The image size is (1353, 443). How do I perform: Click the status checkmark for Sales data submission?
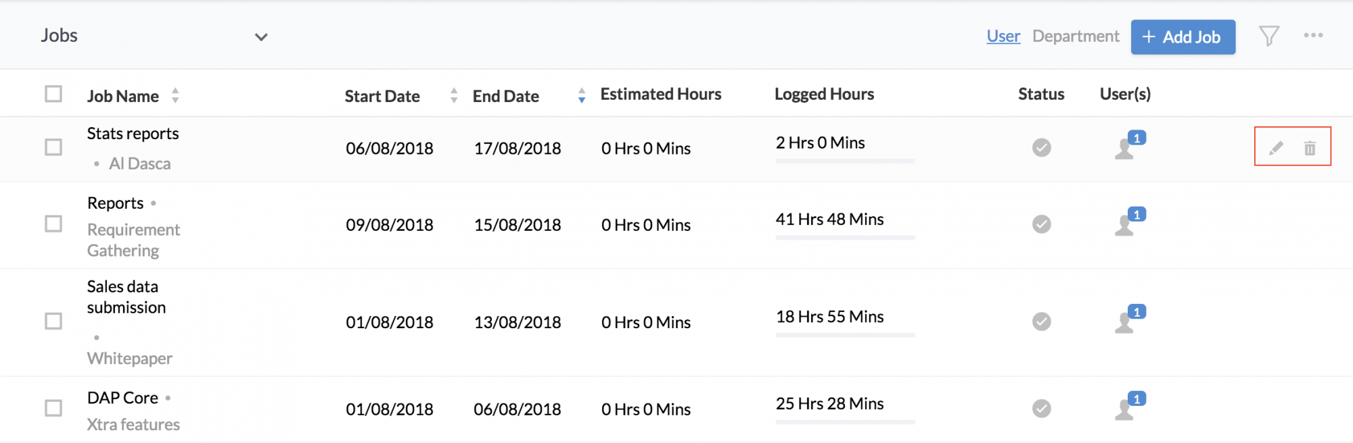click(1042, 321)
